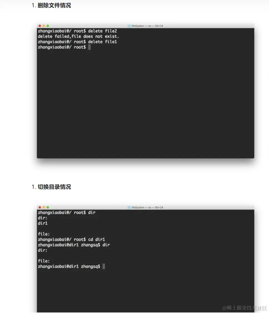Click green zoom button of second terminal

pos(48,207)
